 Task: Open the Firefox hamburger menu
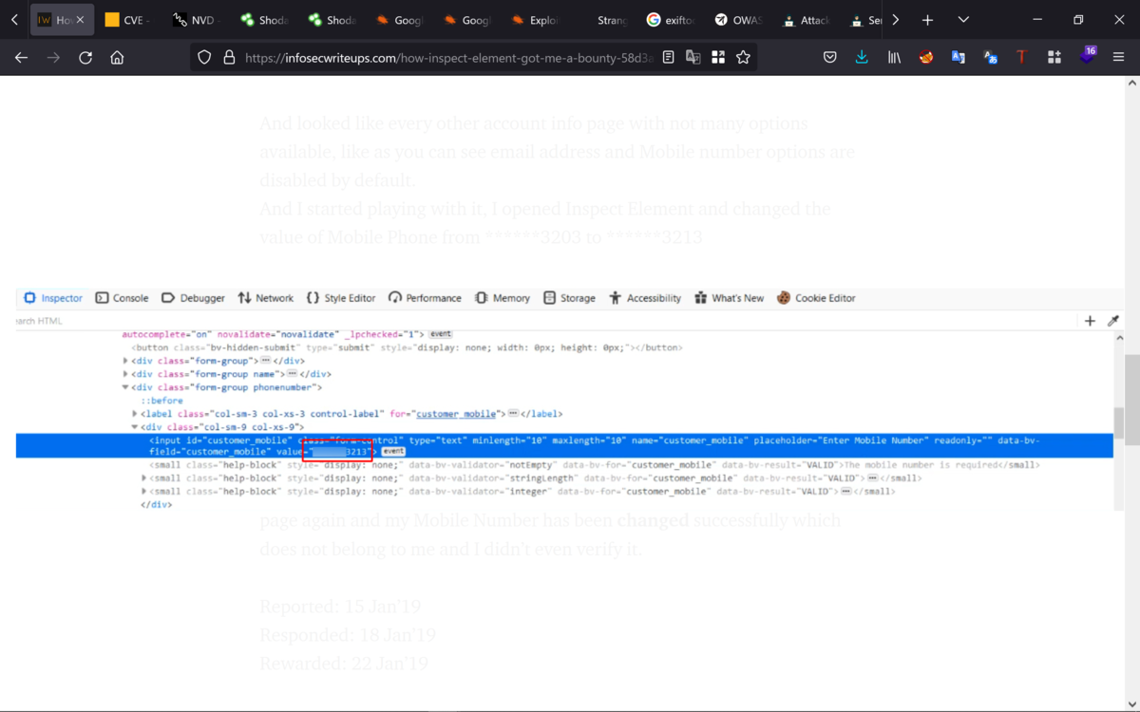click(x=1118, y=58)
